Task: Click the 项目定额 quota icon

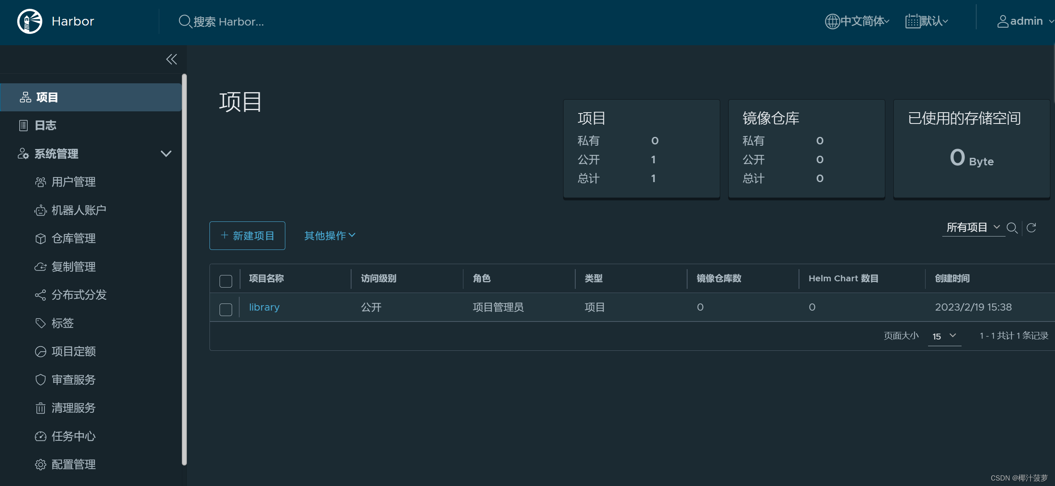Action: pyautogui.click(x=40, y=352)
